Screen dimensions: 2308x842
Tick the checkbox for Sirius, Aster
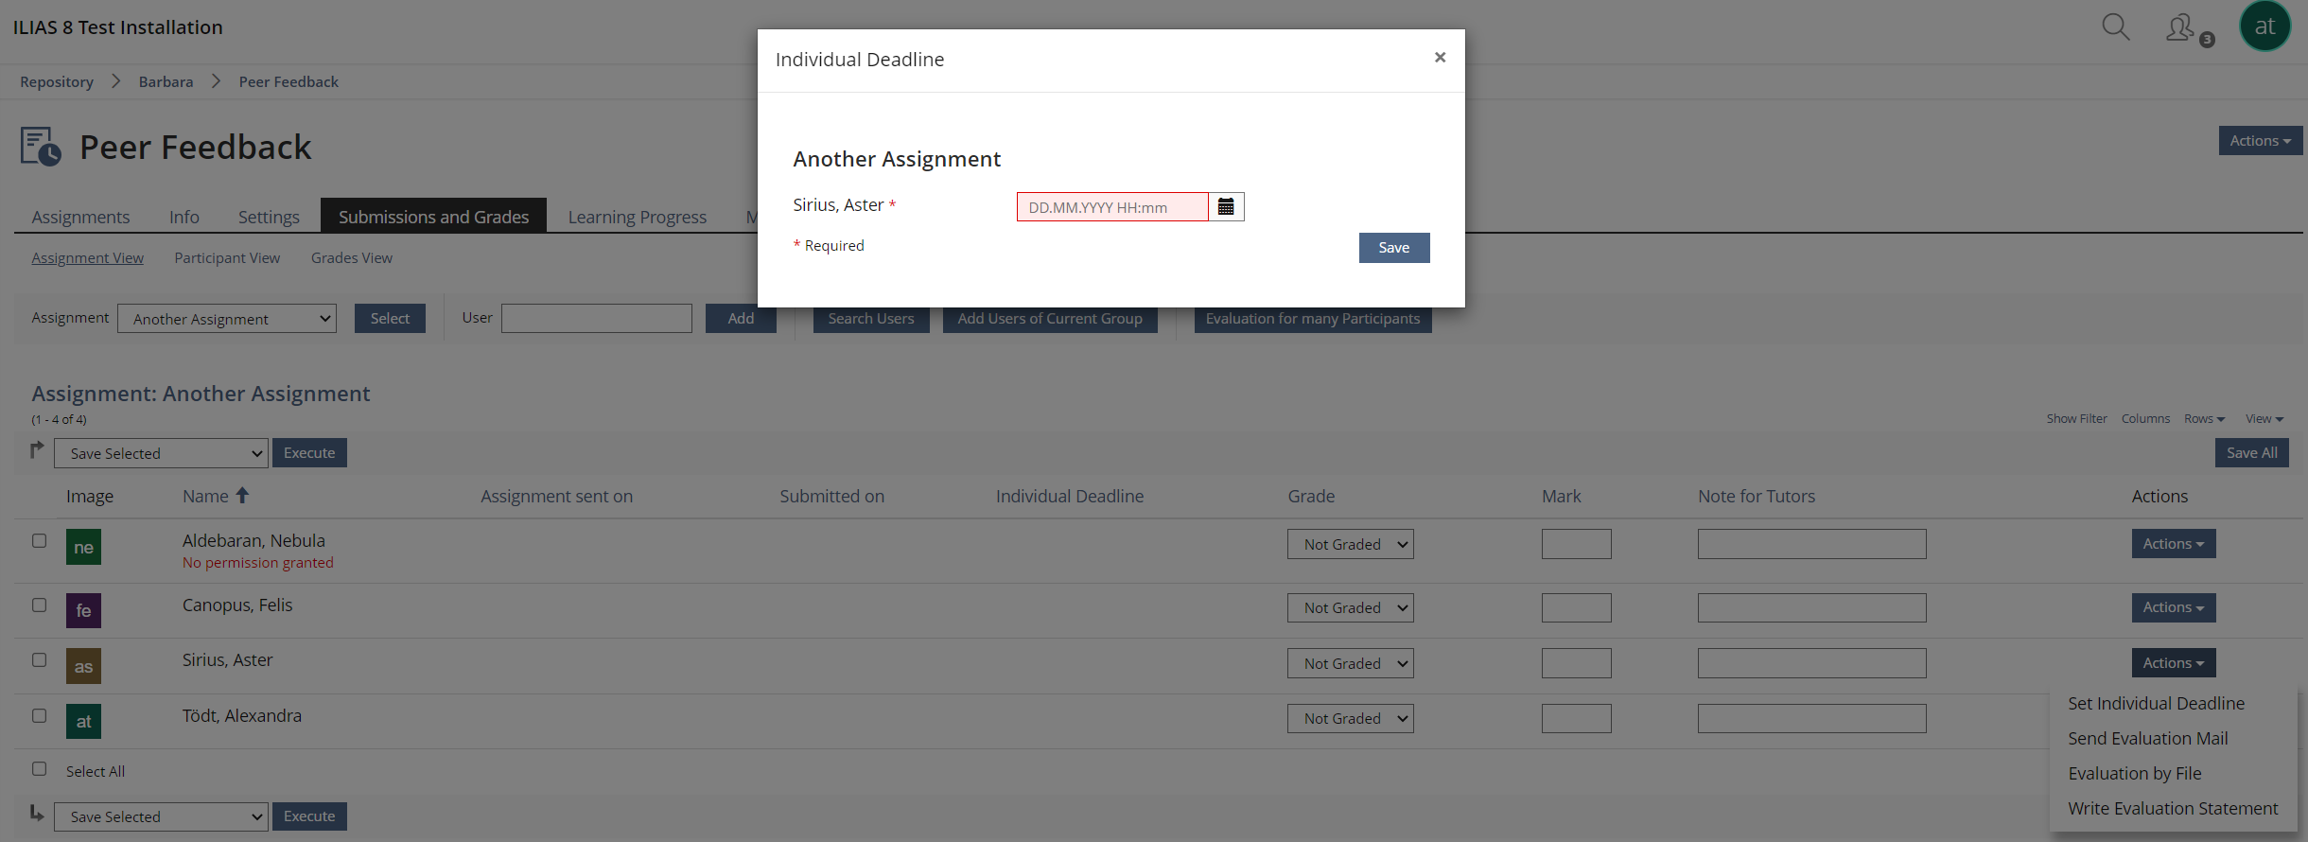tap(40, 660)
